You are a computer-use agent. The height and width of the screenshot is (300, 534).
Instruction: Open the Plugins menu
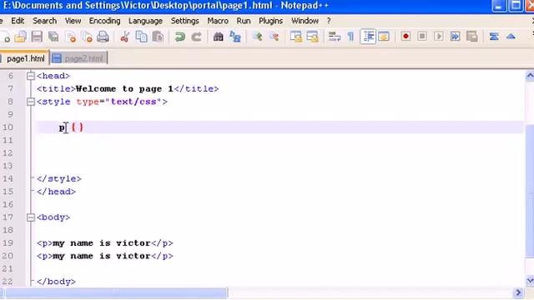[x=270, y=21]
